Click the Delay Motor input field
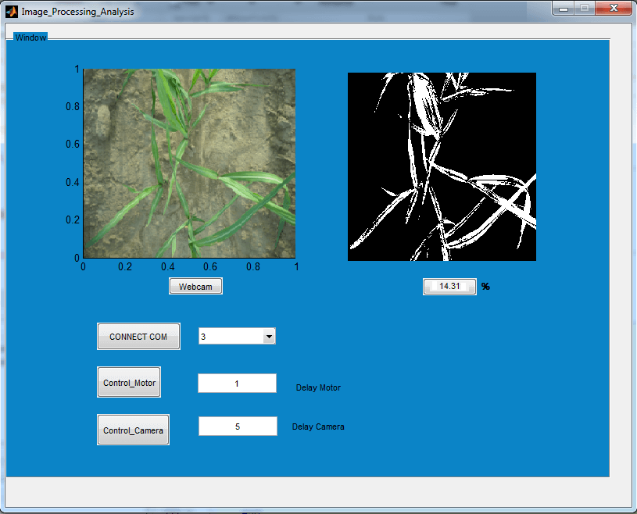 click(237, 384)
